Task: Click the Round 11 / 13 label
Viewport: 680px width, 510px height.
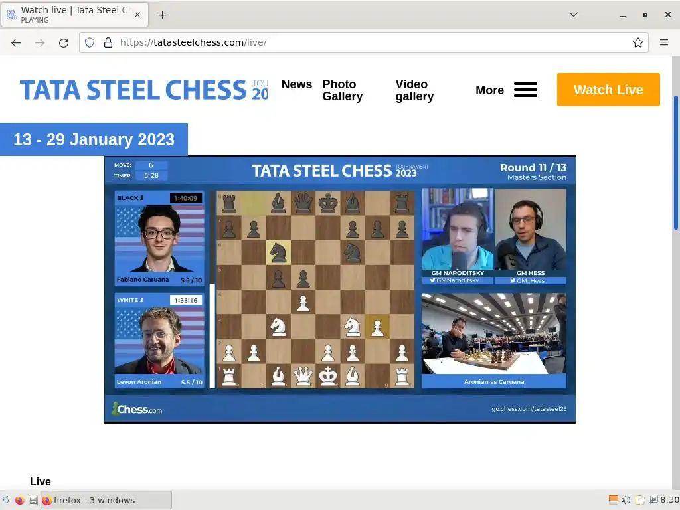Action: [533, 167]
